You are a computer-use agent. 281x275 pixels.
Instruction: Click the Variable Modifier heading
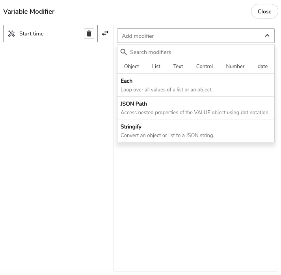coord(29,11)
